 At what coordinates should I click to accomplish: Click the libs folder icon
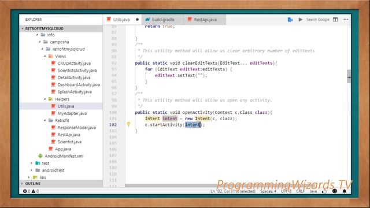tap(35, 177)
